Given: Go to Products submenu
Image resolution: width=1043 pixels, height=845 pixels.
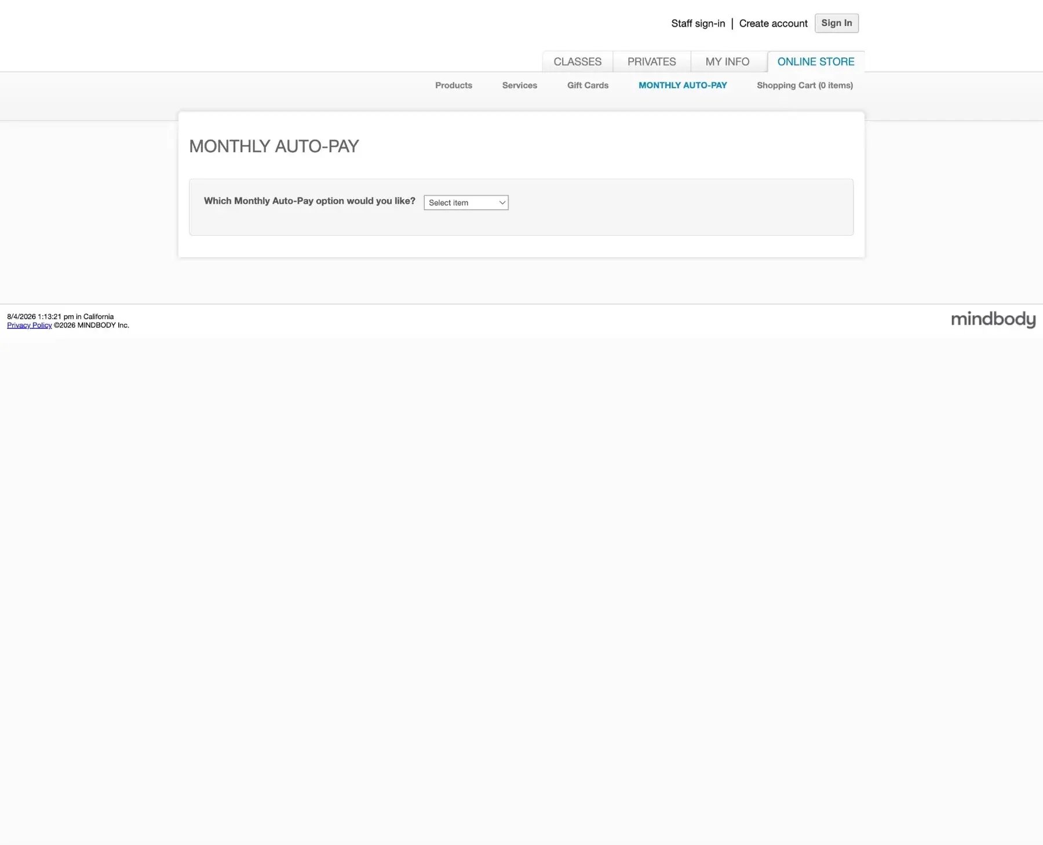Looking at the screenshot, I should click(x=453, y=85).
